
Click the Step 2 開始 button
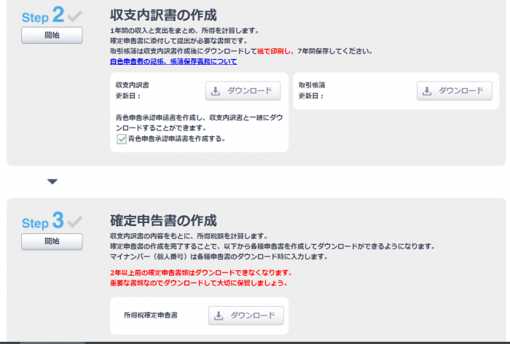coord(52,35)
